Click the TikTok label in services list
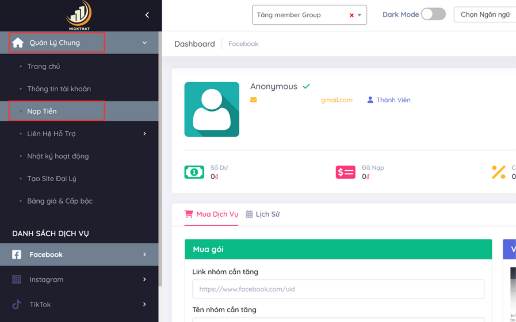516x322 pixels. [40, 305]
